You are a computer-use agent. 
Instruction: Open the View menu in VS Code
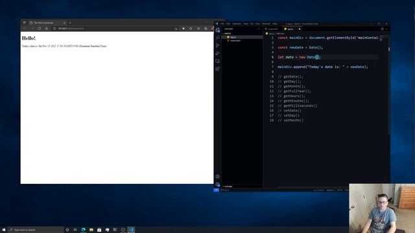tap(246, 24)
